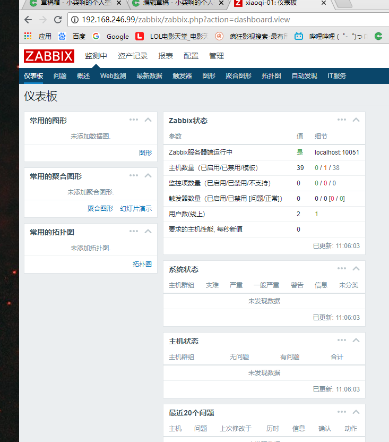Collapse the 最近20个问题 widget

pos(356,412)
